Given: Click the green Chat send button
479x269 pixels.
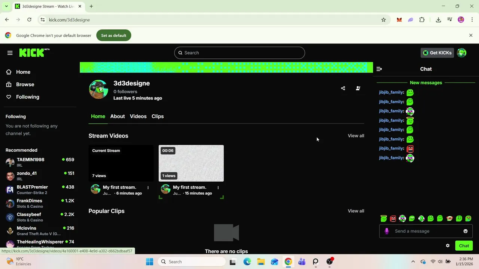Looking at the screenshot, I should pos(464,245).
